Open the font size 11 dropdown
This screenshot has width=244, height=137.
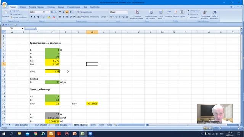(x=49, y=12)
